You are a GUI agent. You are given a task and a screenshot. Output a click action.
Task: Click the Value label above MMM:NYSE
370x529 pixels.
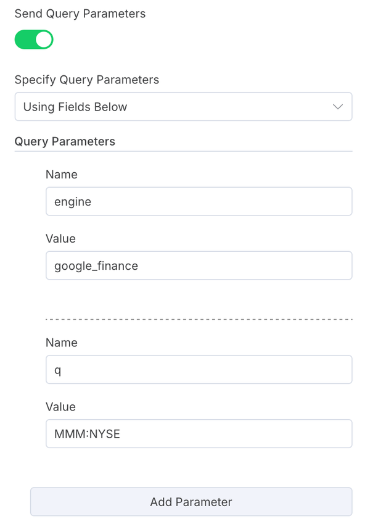60,406
